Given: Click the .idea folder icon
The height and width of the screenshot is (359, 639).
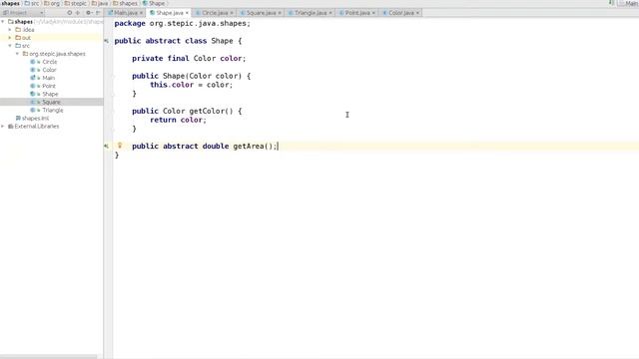Looking at the screenshot, I should pos(18,30).
